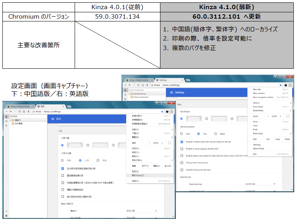297x224 pixels.
Task: Click 'About Kinza' in the English menu
Action: click(x=258, y=149)
